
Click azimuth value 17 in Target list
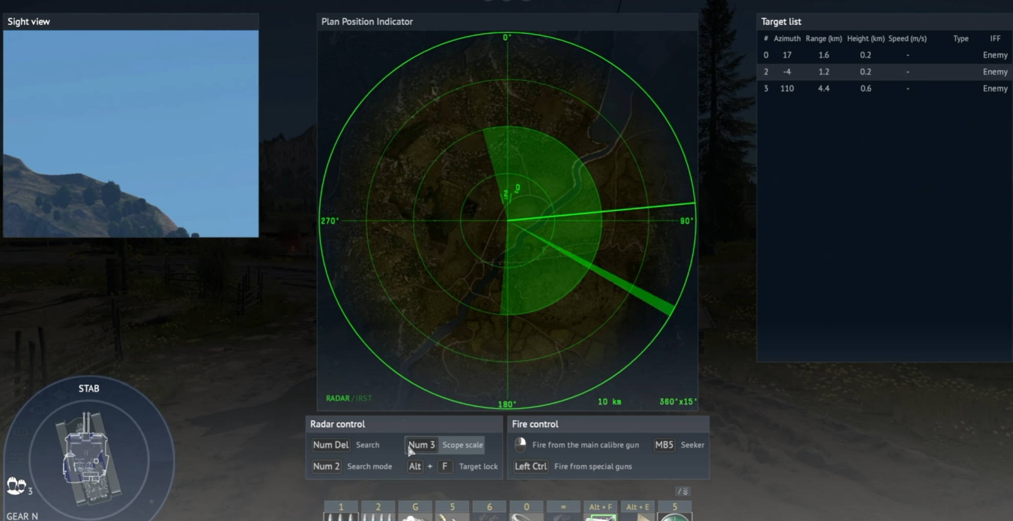click(787, 55)
